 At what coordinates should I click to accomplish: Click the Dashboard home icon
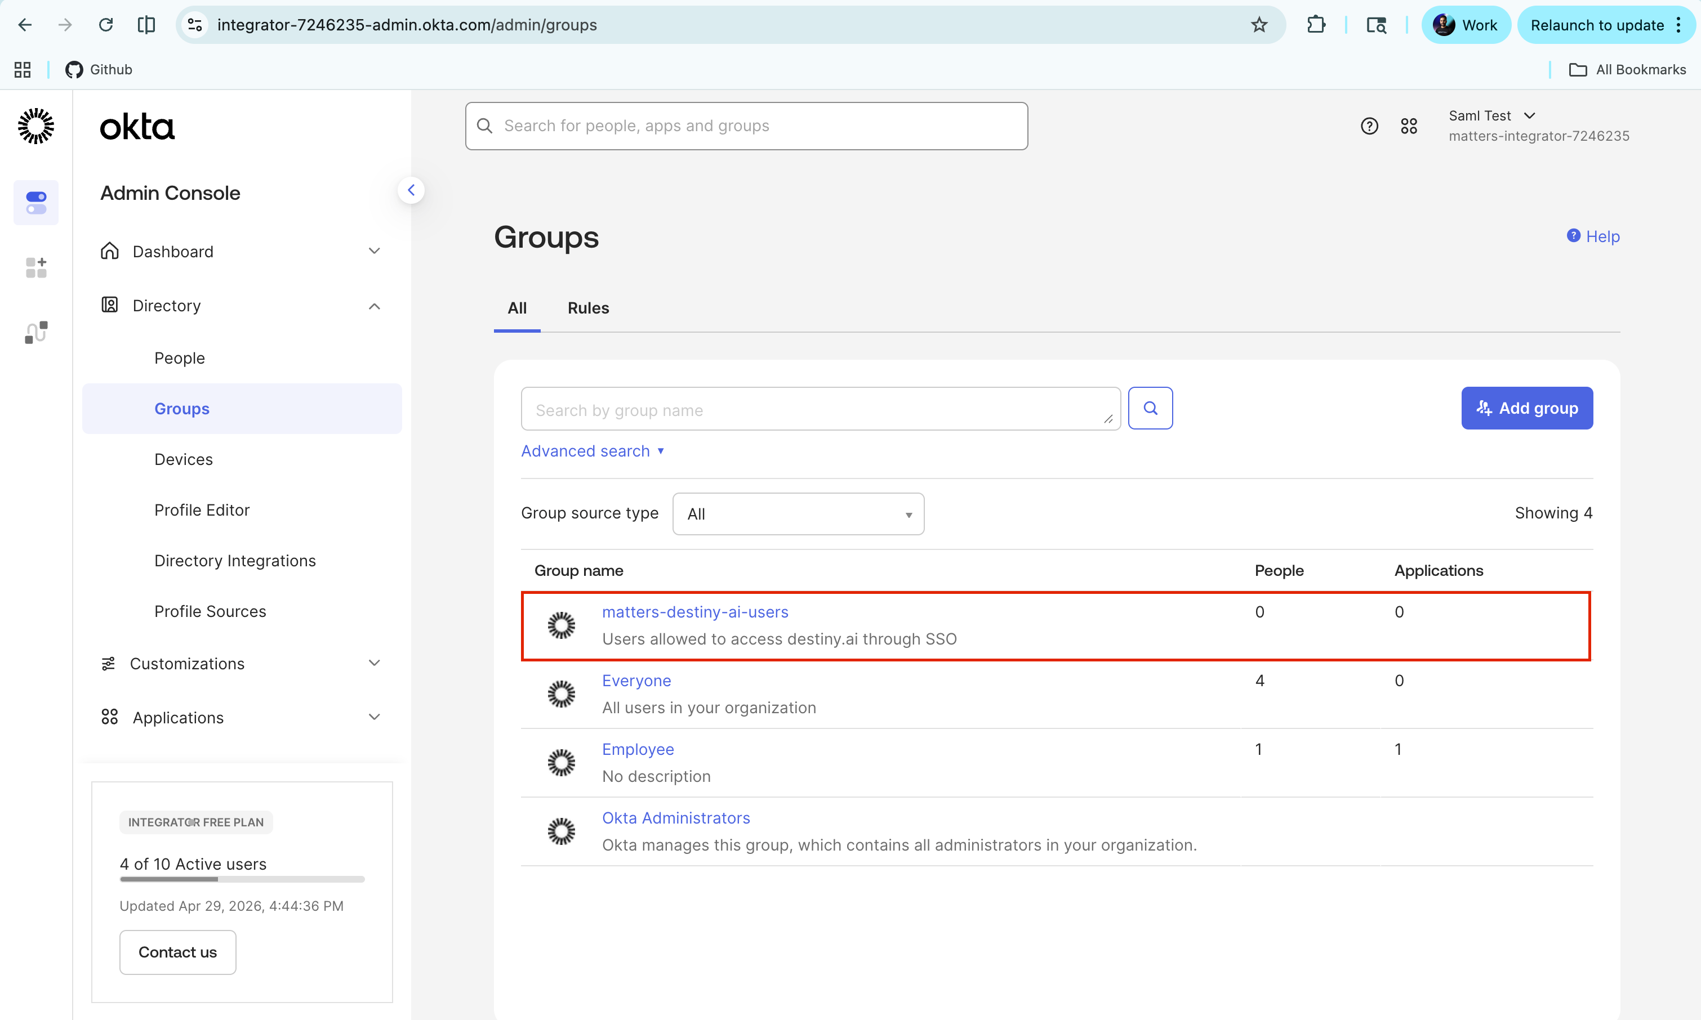[110, 251]
